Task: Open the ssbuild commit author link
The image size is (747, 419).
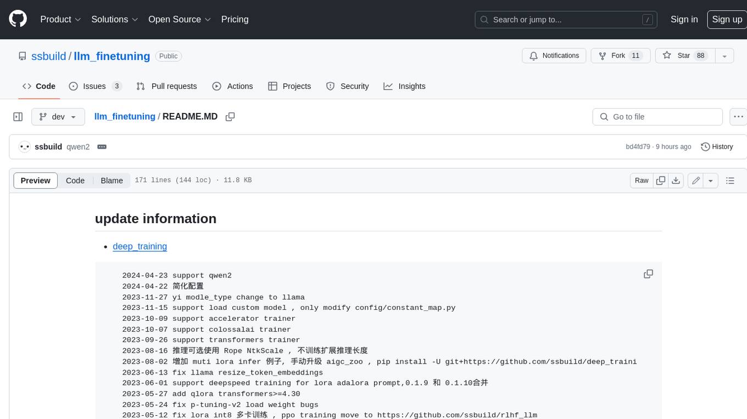Action: (48, 147)
